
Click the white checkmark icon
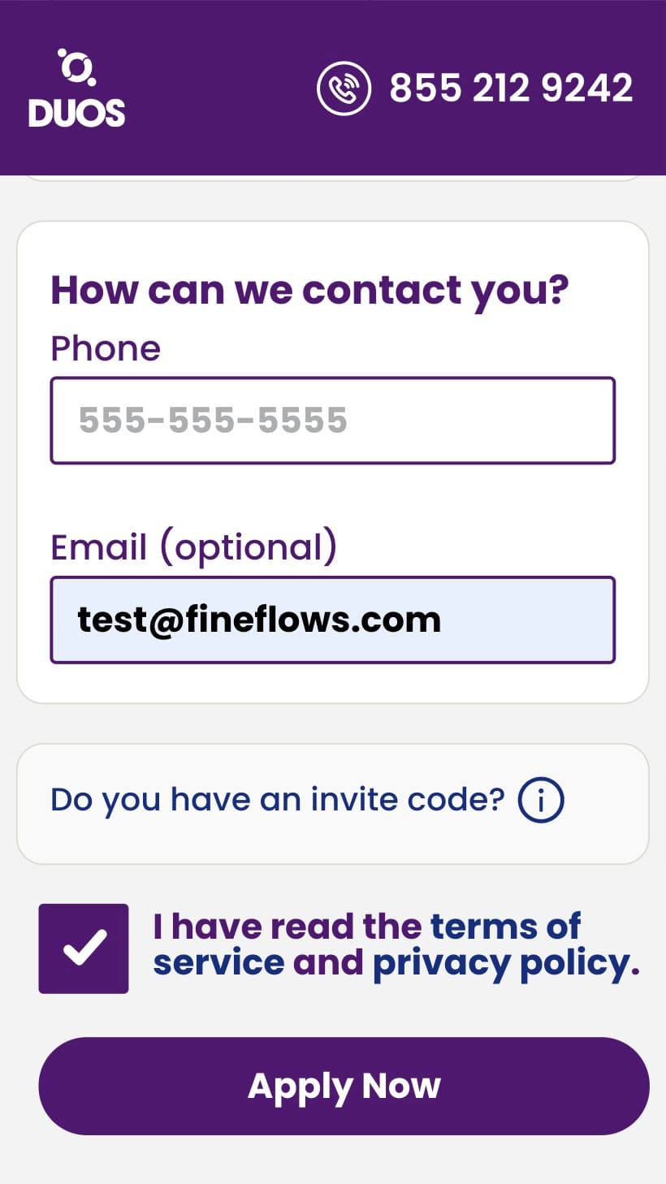pos(84,948)
